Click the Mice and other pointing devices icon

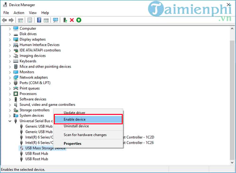(x=16, y=67)
